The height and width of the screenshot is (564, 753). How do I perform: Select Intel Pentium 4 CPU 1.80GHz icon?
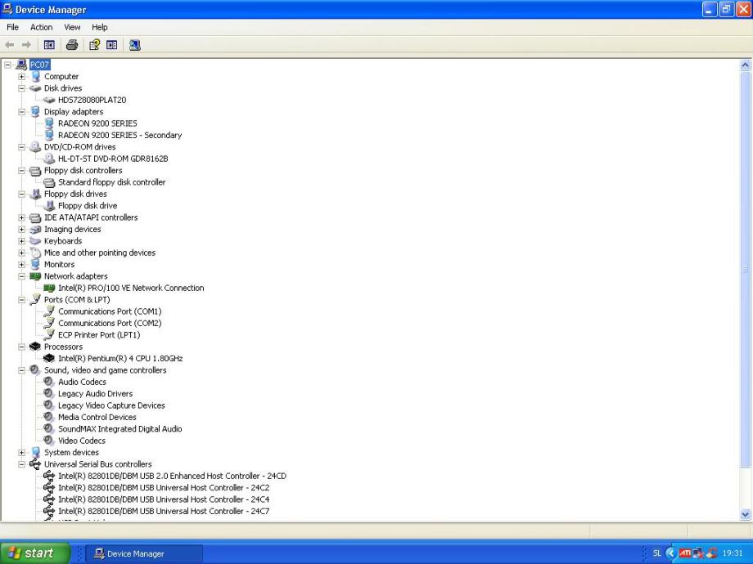(x=49, y=358)
